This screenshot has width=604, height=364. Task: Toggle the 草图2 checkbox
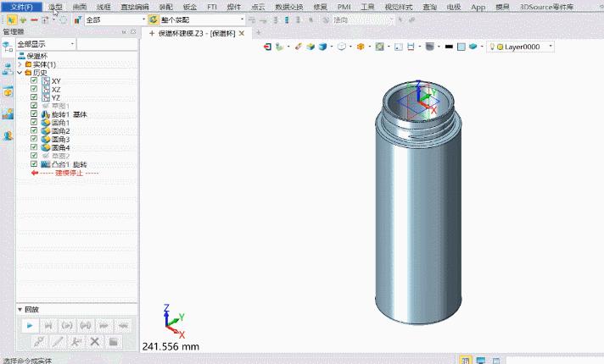click(34, 156)
